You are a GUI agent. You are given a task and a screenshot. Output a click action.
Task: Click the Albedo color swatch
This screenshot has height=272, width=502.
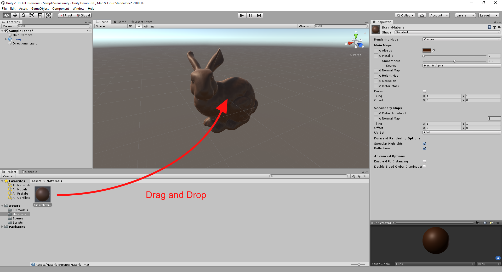426,50
